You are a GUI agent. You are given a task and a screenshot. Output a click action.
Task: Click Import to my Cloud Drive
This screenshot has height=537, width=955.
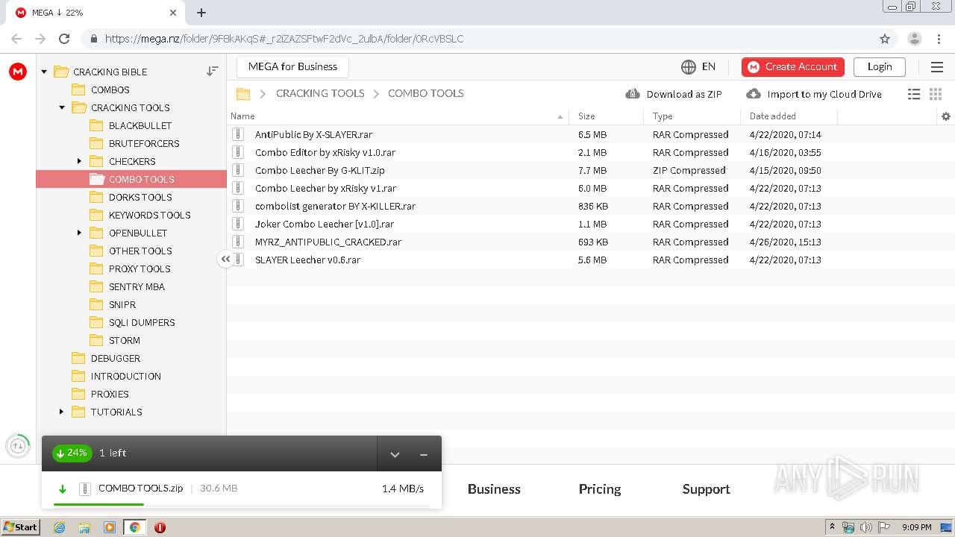click(814, 94)
